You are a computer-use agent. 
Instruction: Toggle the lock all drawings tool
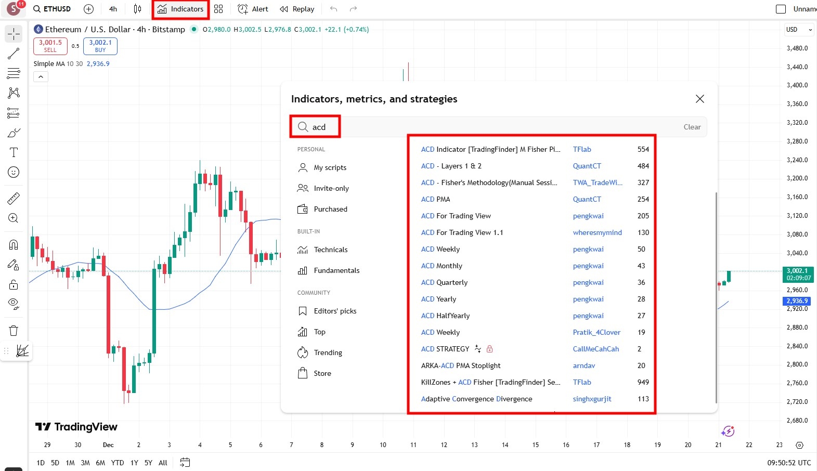(14, 284)
